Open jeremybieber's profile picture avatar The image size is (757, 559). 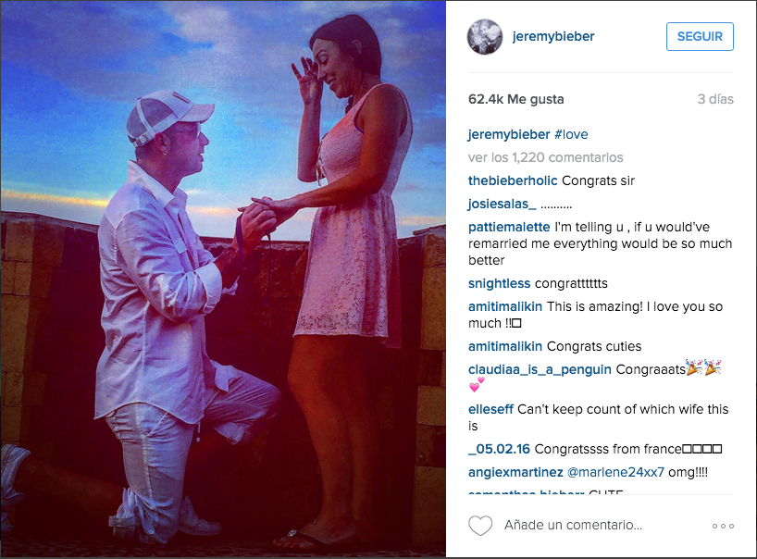(x=485, y=37)
